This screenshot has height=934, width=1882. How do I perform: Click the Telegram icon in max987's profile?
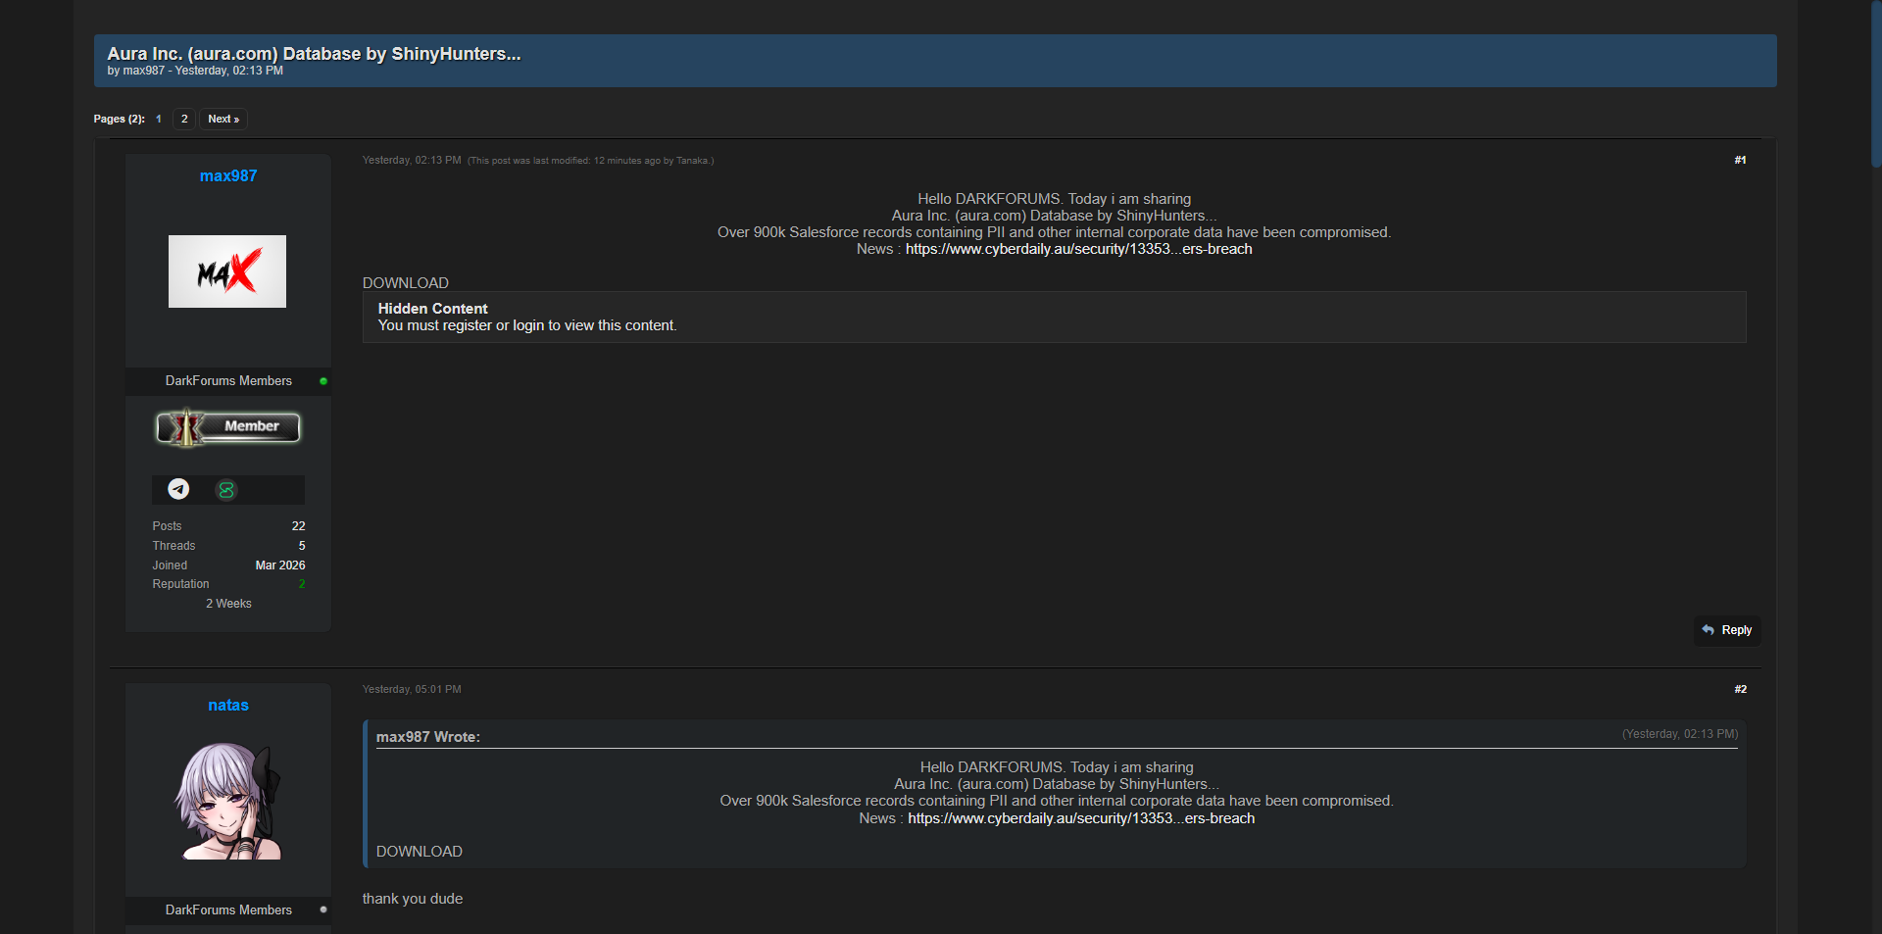point(178,489)
